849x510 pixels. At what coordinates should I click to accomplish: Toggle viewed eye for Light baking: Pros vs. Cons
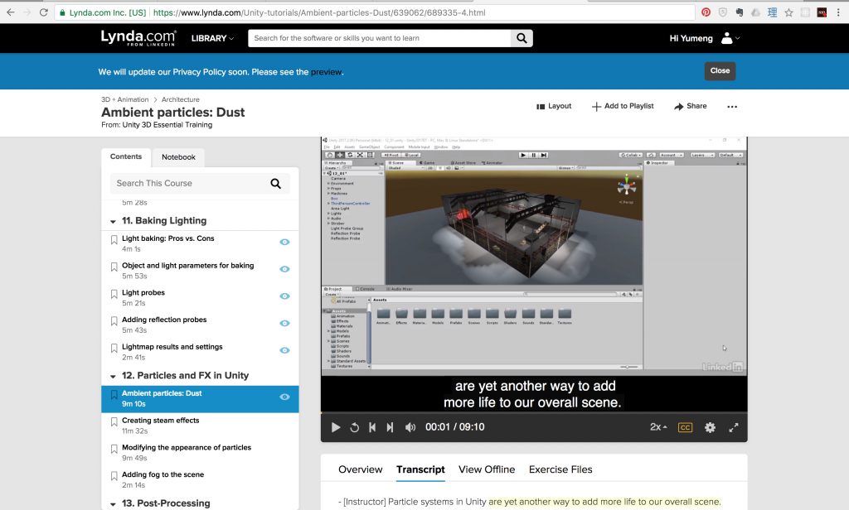coord(284,242)
